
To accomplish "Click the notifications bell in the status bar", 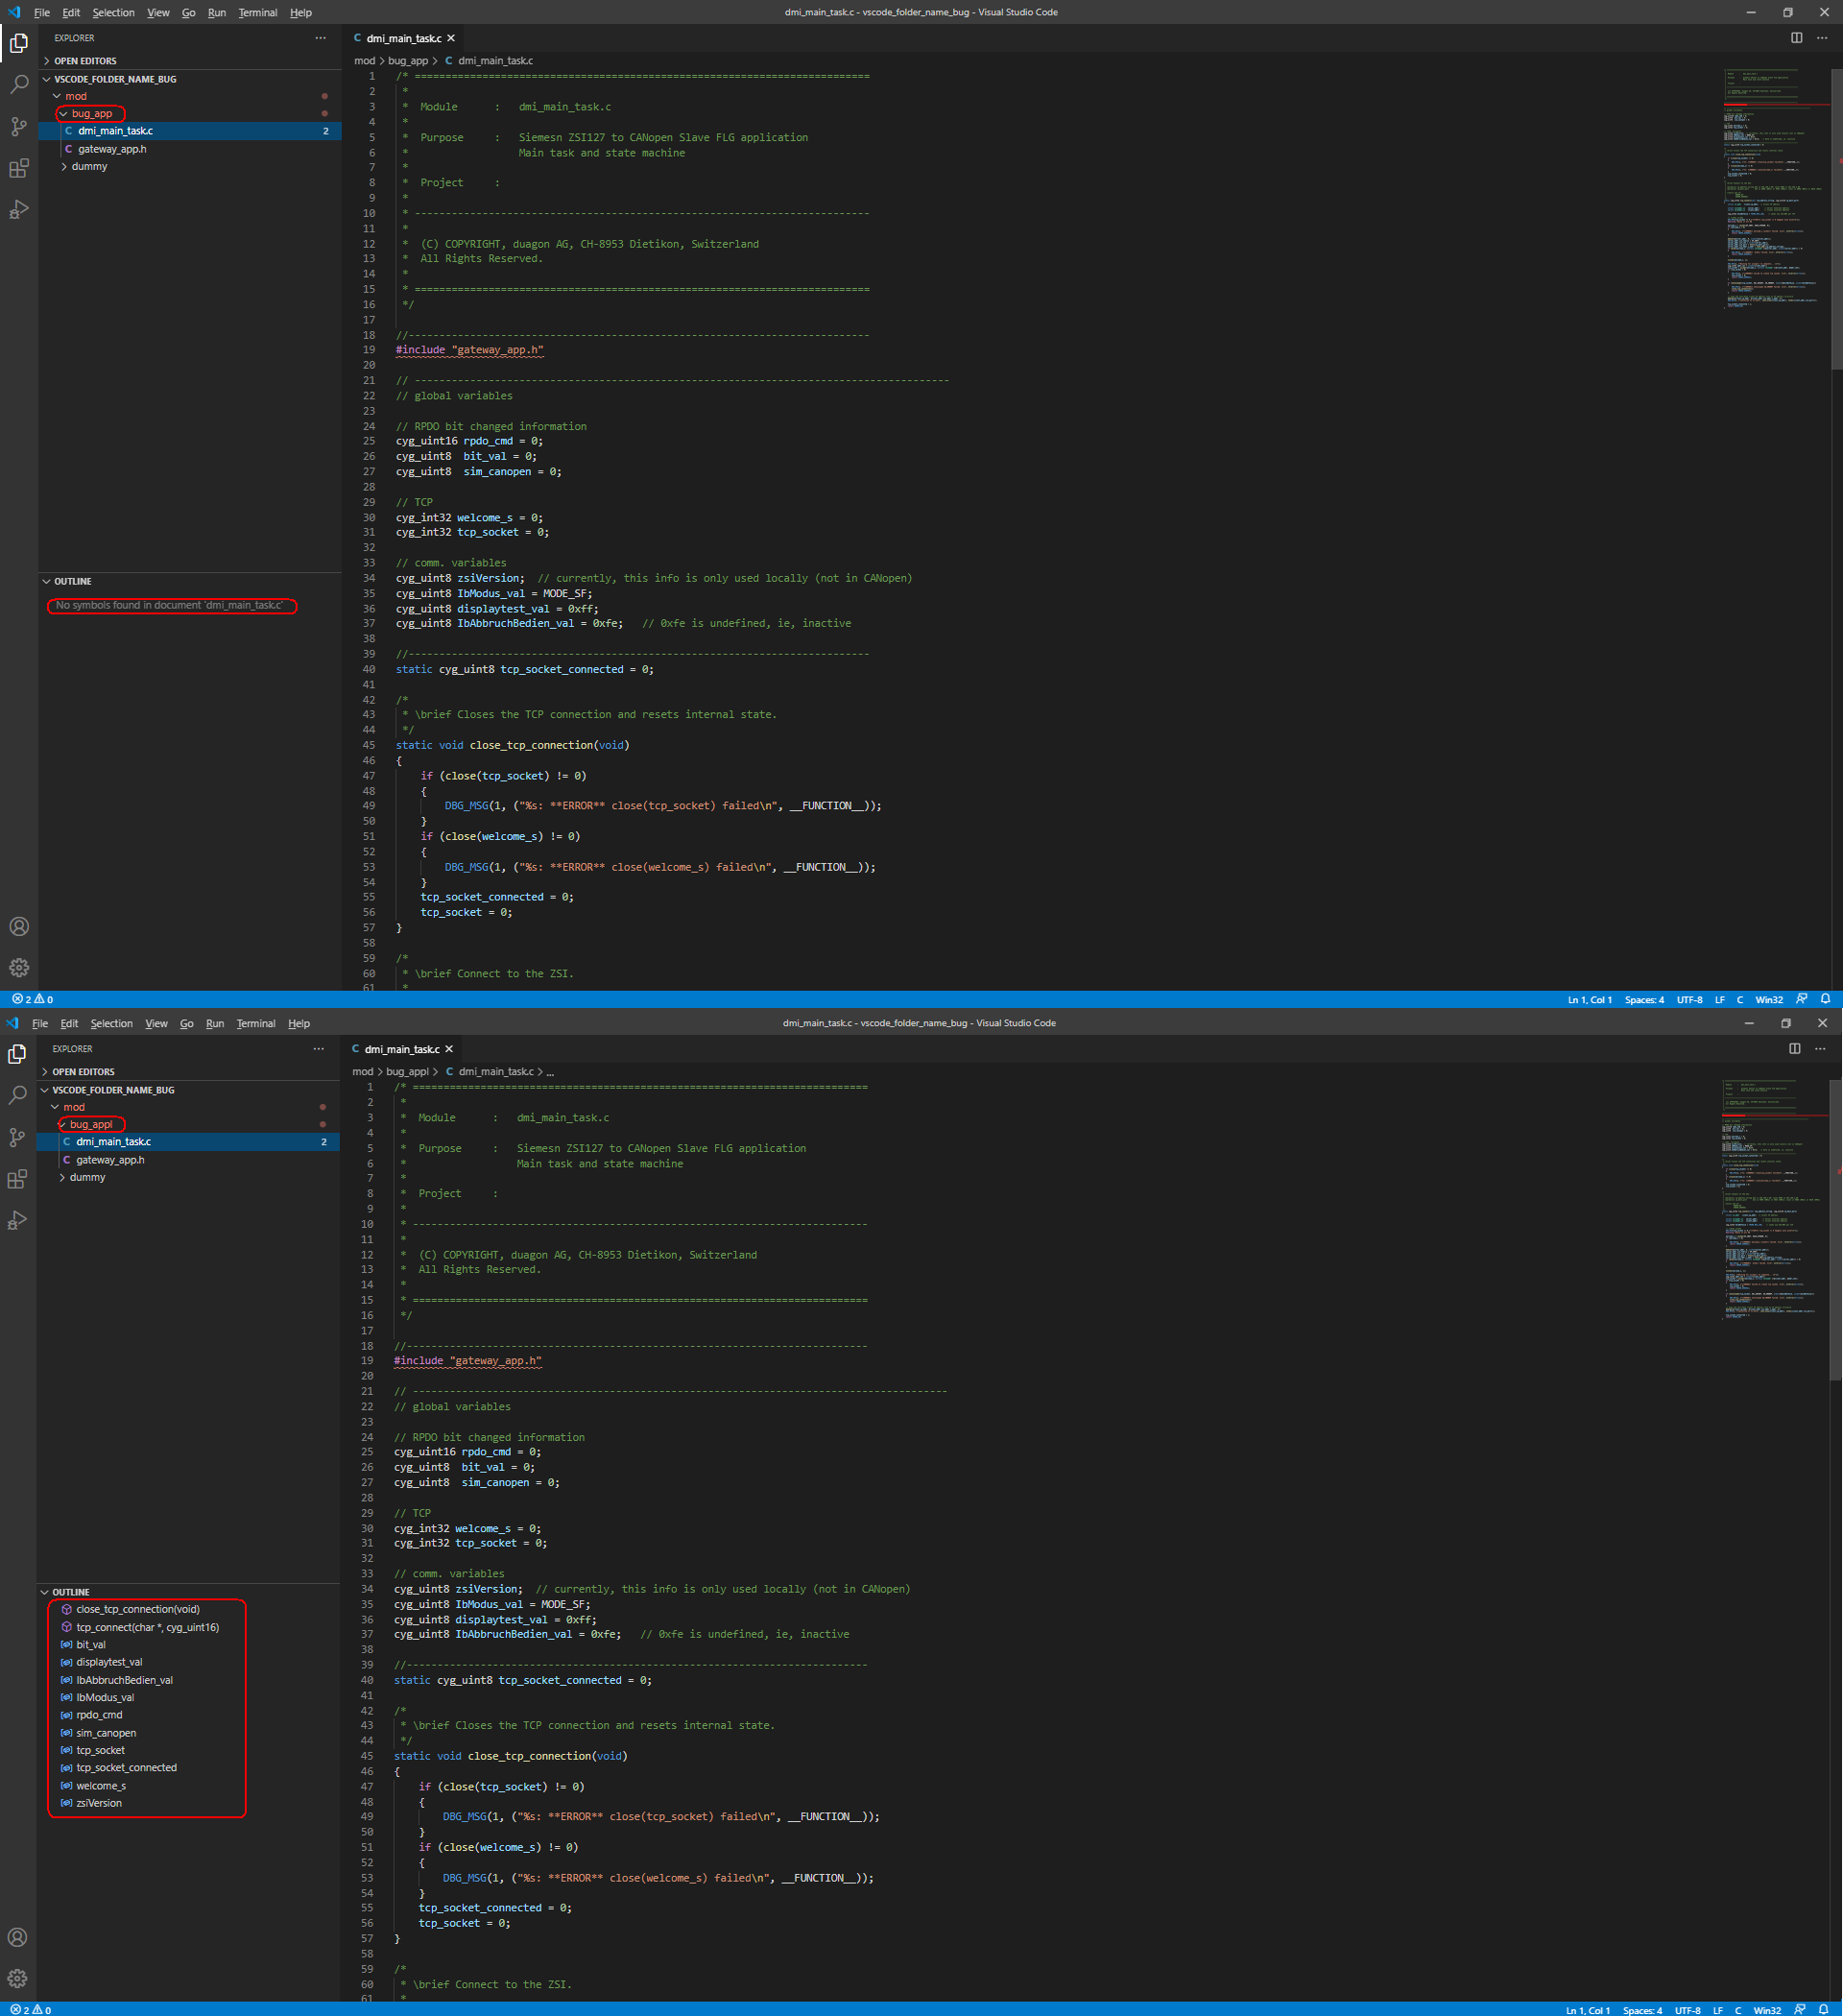I will point(1826,999).
